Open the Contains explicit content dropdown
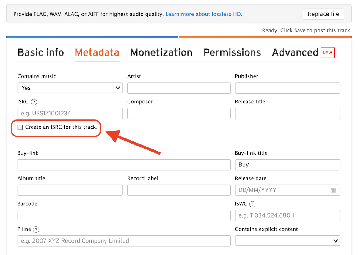 288,241
